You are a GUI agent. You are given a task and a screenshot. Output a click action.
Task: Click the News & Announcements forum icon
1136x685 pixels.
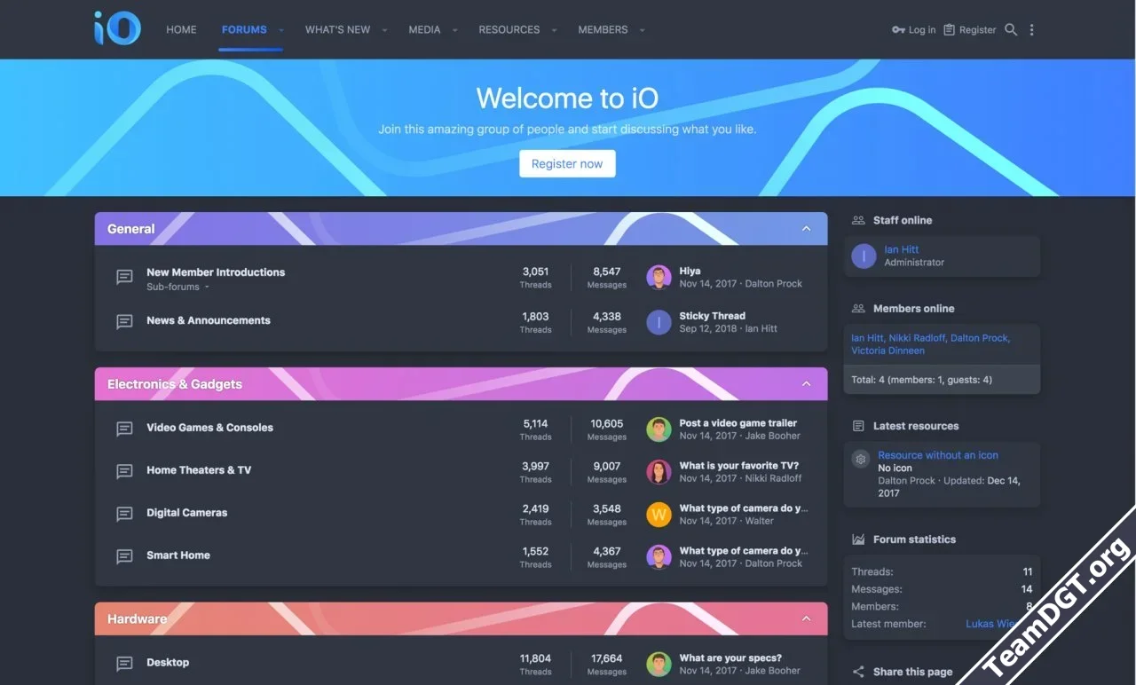(124, 322)
